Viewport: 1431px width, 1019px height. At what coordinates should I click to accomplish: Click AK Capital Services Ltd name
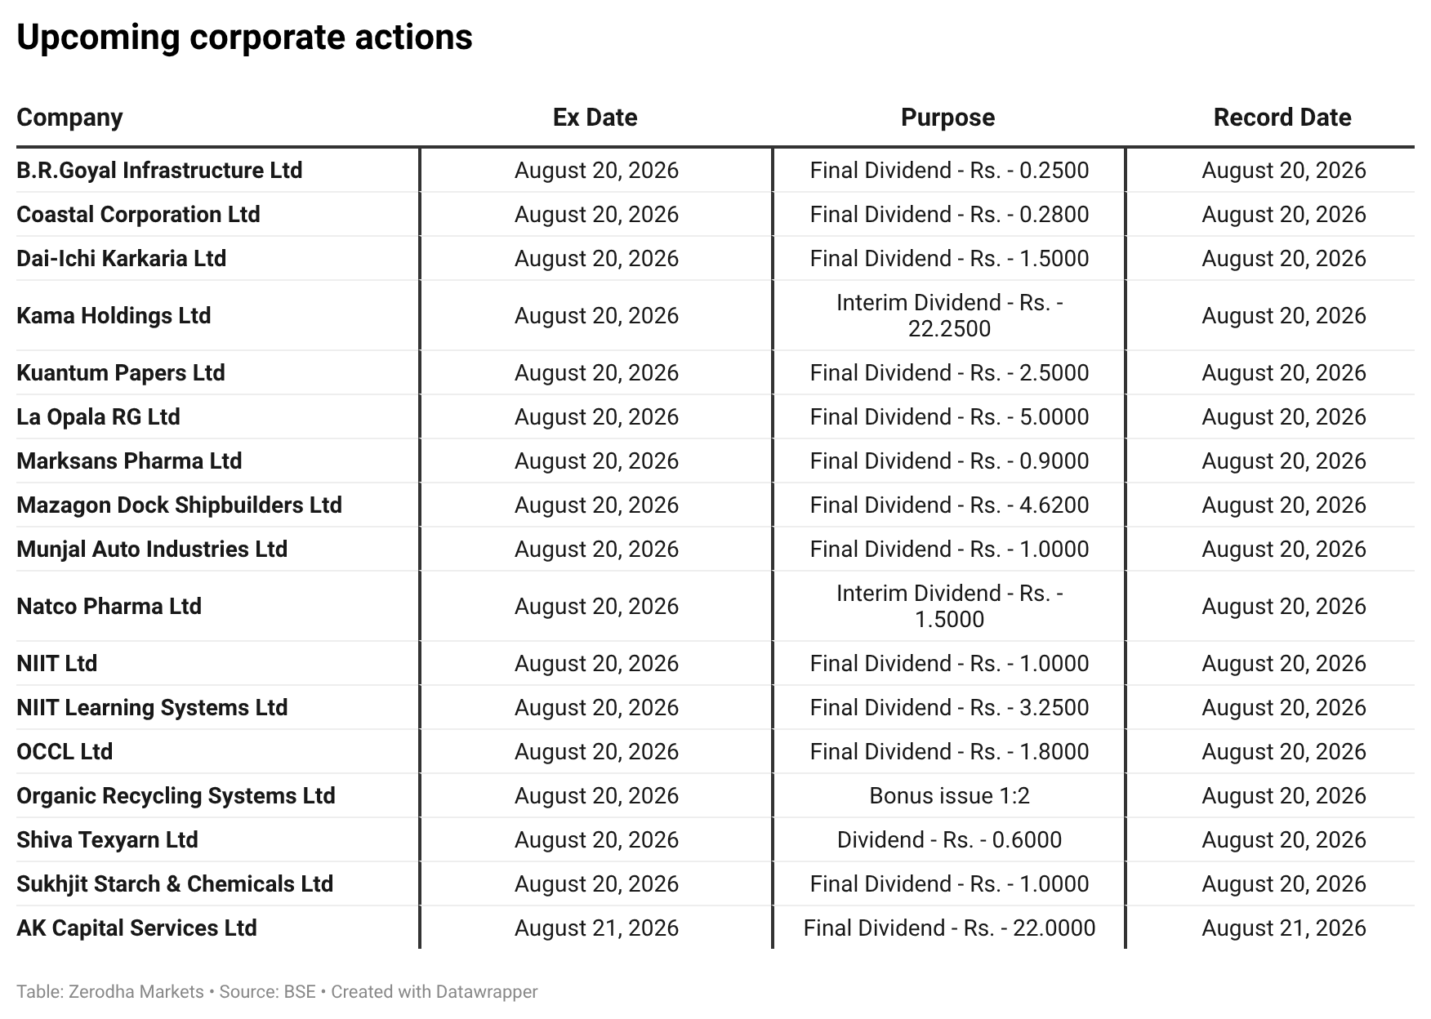click(x=136, y=928)
